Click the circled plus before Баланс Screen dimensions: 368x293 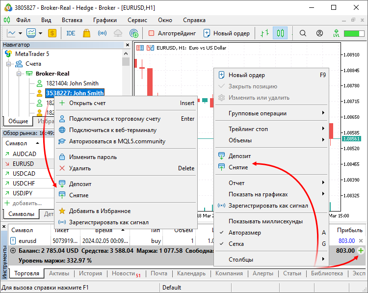tap(13, 251)
